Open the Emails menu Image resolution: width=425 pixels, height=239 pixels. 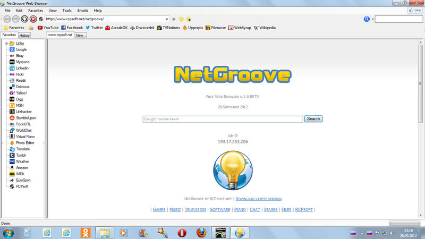tap(83, 11)
